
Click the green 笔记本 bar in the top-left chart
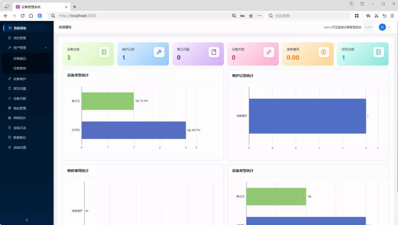click(x=108, y=101)
